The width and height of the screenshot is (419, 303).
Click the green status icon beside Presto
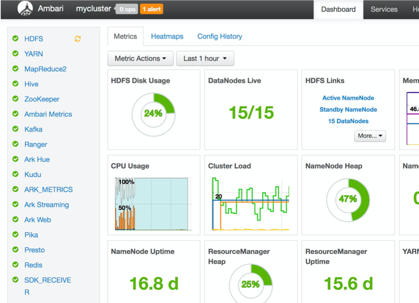16,249
